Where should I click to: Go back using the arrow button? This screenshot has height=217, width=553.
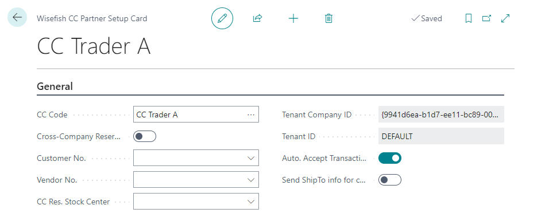[17, 17]
